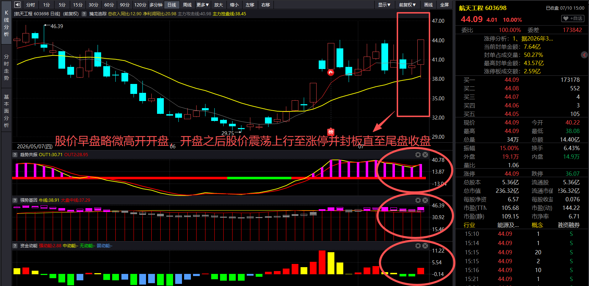Open the 画线 drawing tools
589x286 pixels.
click(x=428, y=5)
